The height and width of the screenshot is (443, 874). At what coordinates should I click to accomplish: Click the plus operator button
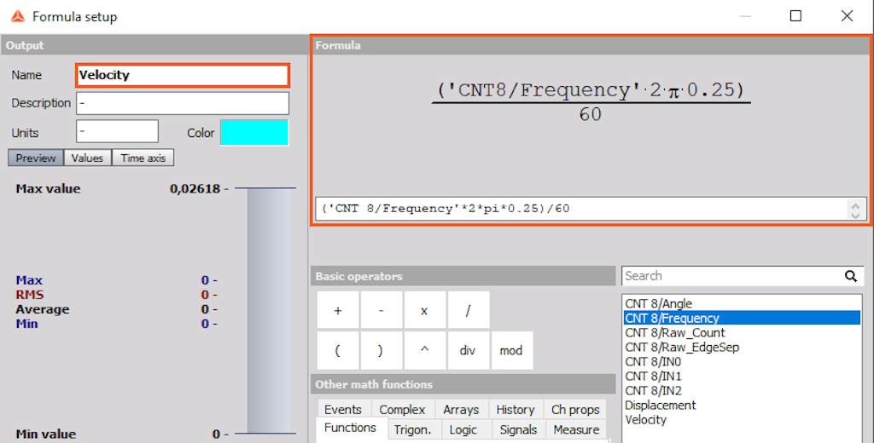(x=338, y=310)
